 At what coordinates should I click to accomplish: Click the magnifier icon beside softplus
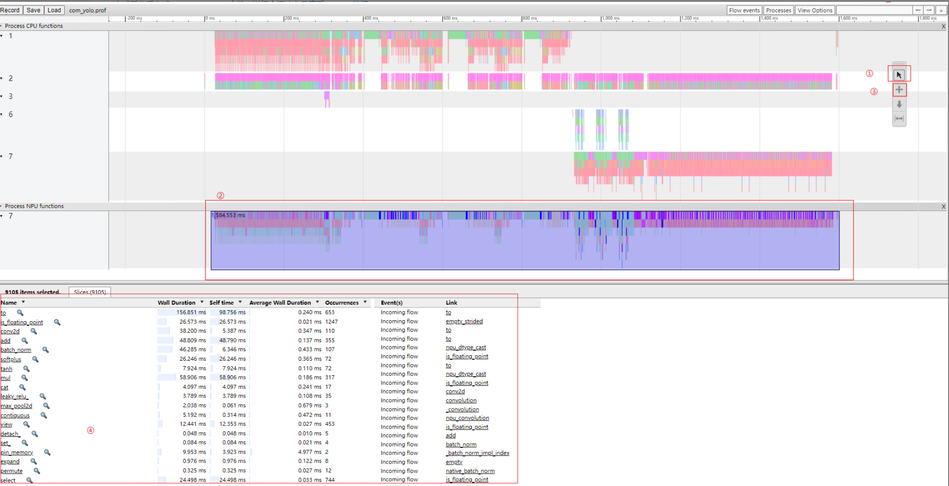(35, 359)
